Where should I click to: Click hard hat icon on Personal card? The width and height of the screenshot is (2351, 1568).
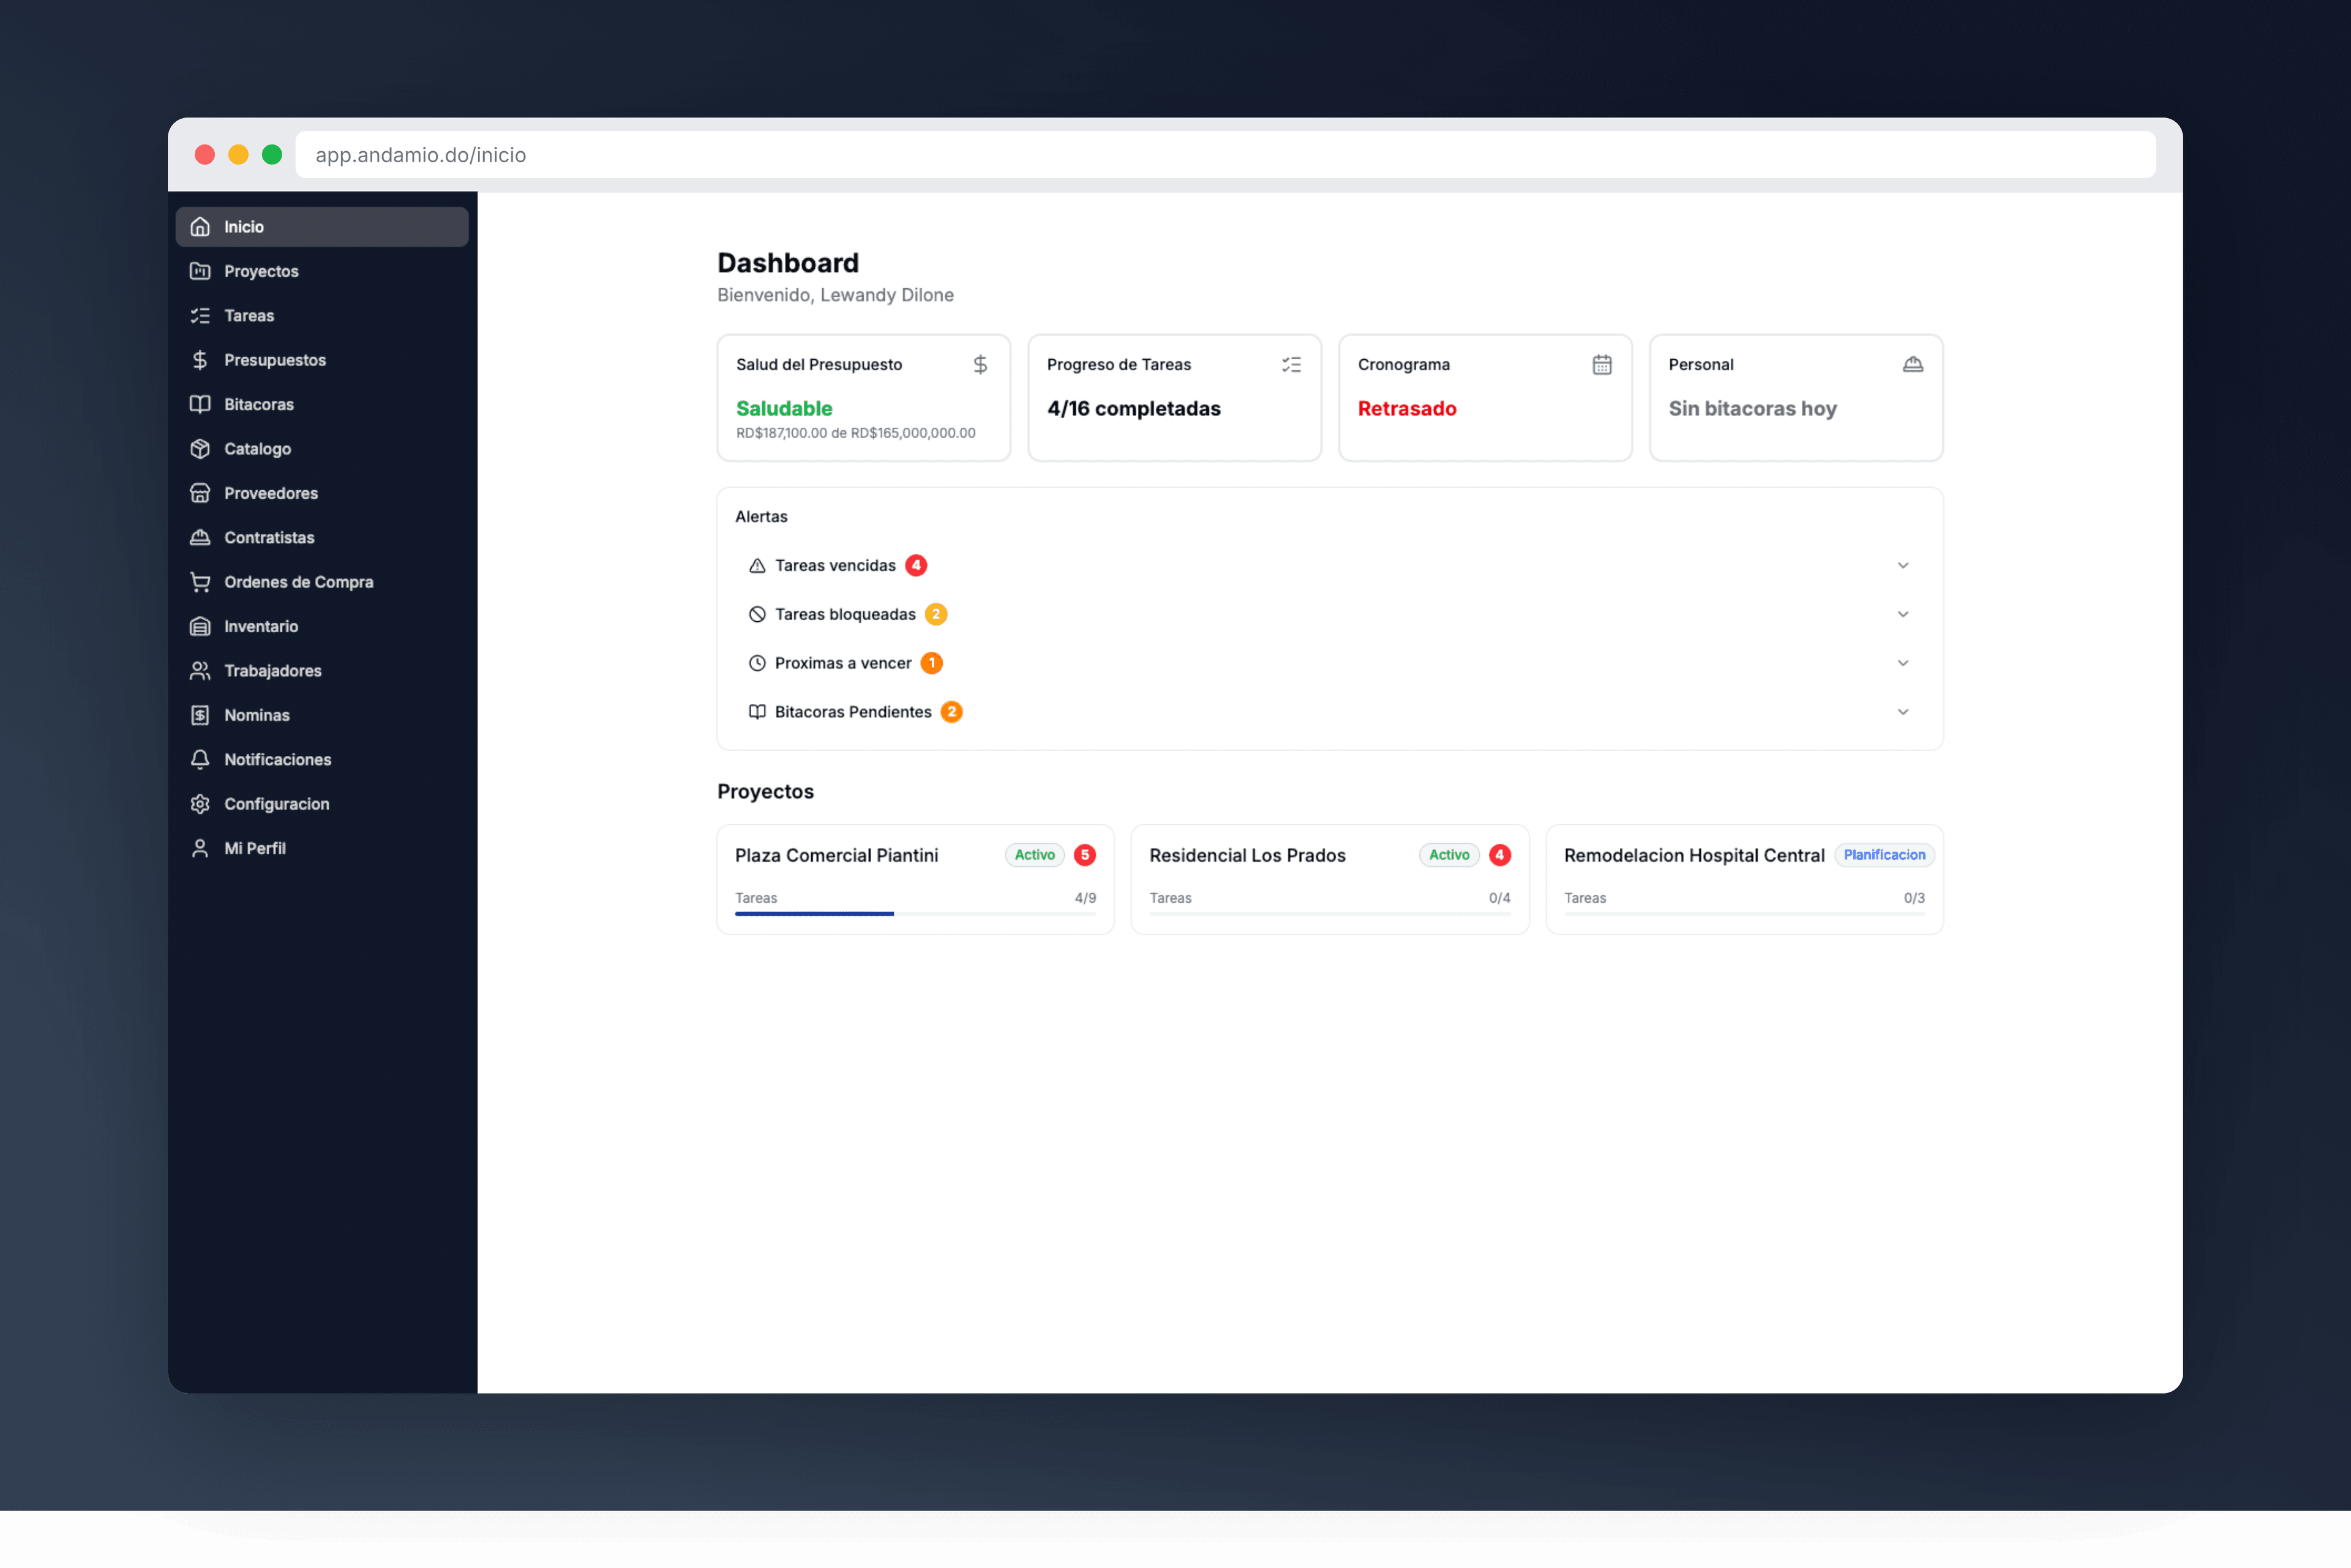[1913, 365]
